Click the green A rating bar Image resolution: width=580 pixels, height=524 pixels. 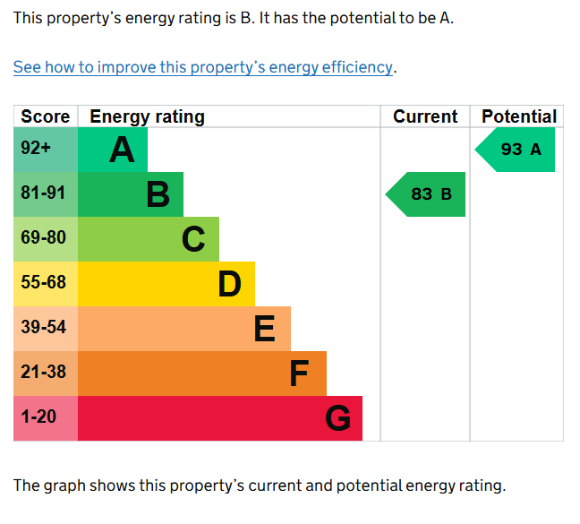point(113,150)
